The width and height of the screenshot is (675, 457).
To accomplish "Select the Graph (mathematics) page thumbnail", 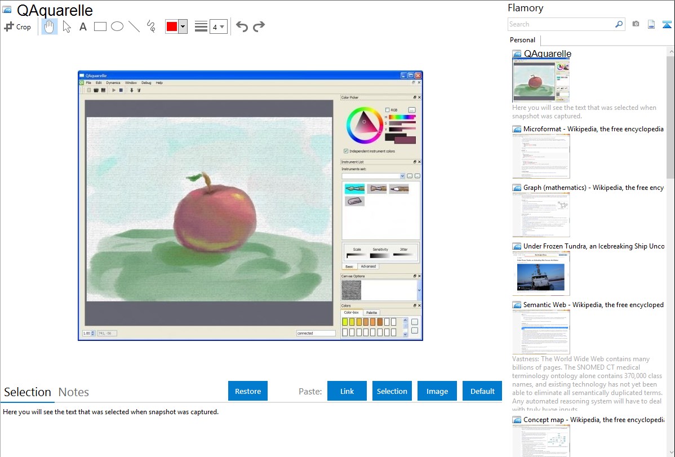I will pyautogui.click(x=541, y=215).
